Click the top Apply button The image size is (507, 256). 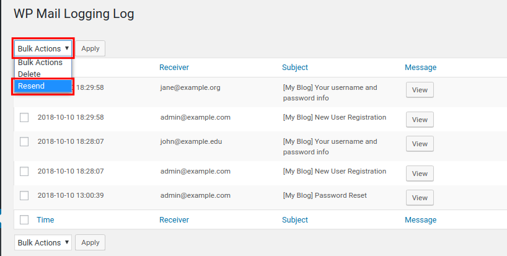(90, 48)
